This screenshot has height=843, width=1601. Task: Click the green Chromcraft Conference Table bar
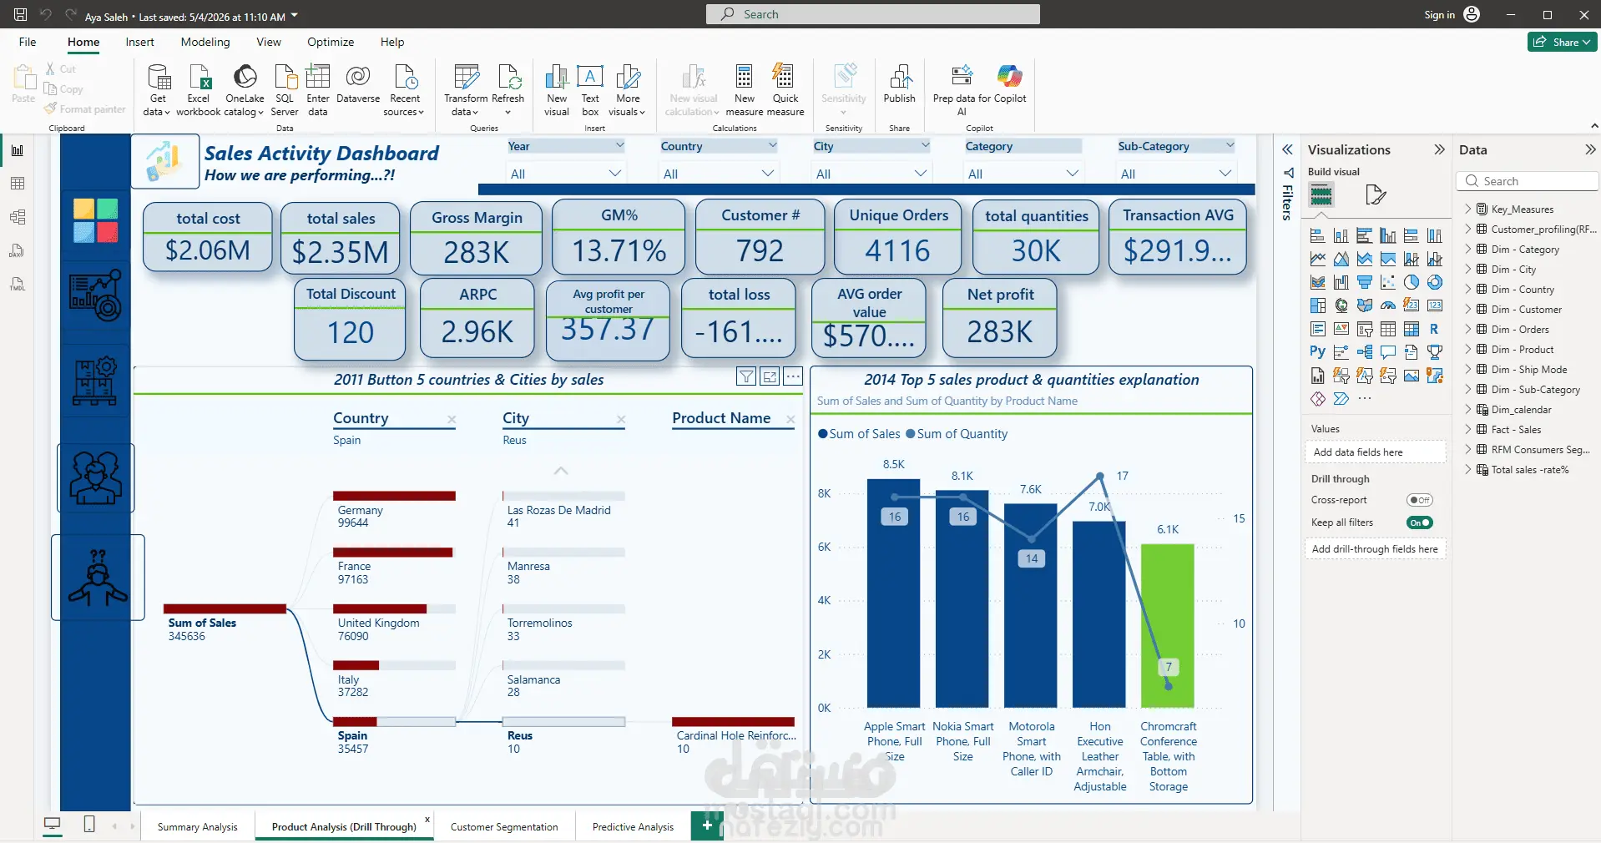[x=1168, y=626]
